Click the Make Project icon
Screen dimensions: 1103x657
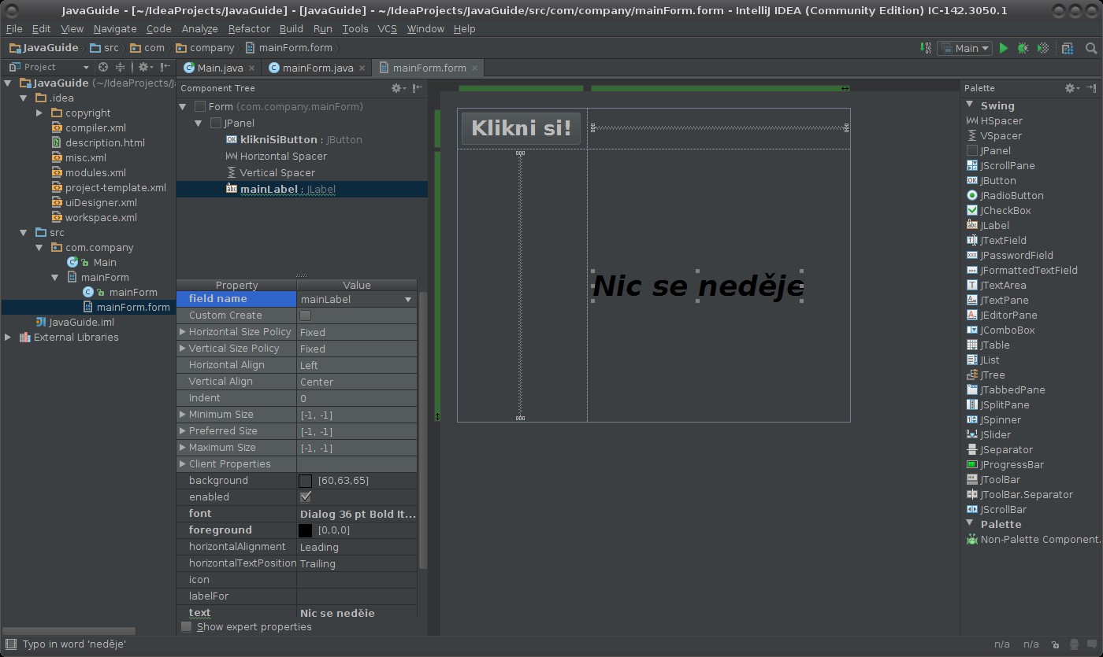[x=926, y=48]
